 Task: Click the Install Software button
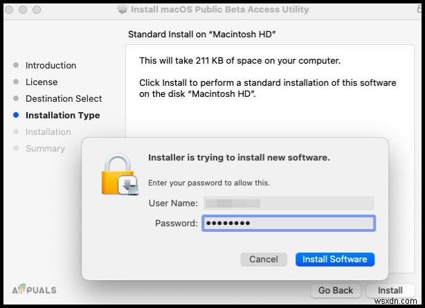335,260
